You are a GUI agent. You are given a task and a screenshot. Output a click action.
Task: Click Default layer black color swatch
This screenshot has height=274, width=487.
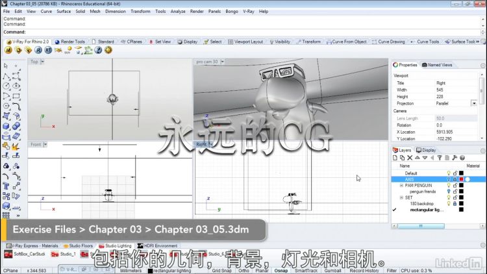pos(461,173)
